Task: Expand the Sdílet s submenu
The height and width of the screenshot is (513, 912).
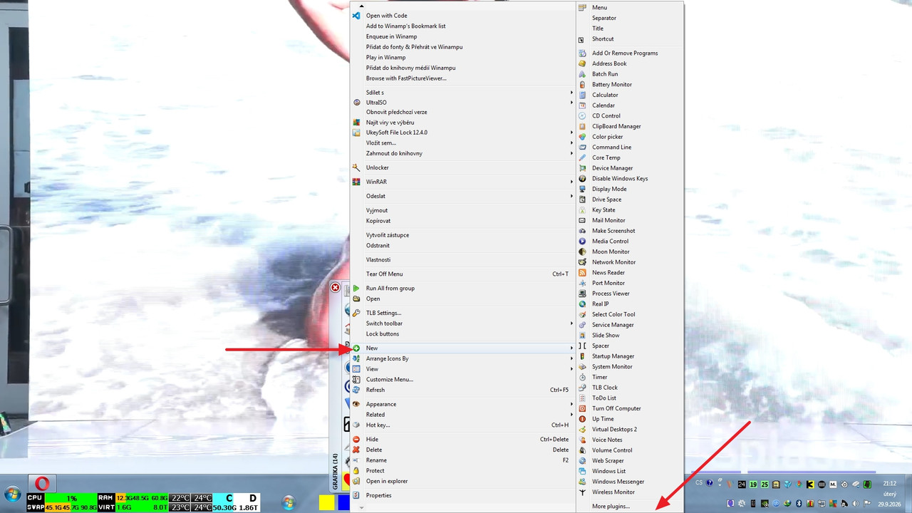Action: [462, 92]
